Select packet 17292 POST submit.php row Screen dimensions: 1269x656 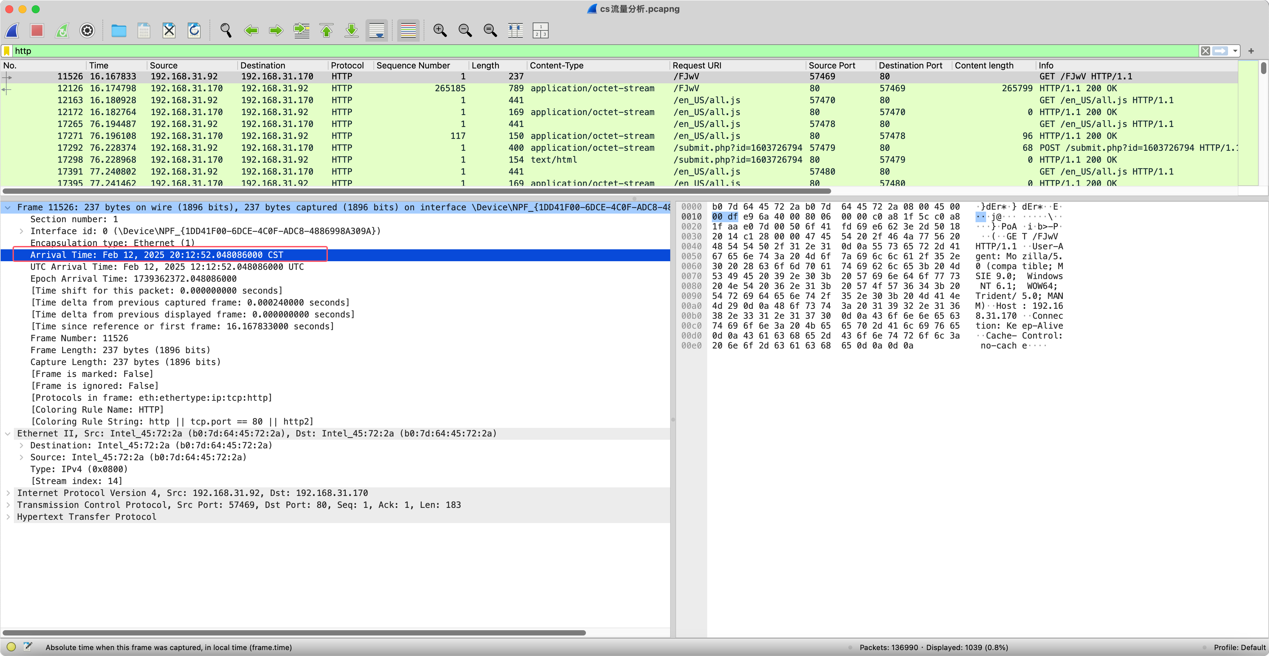click(x=619, y=148)
